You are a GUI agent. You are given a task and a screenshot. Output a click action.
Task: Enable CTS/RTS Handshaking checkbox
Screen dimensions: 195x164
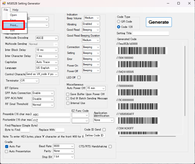pyautogui.click(x=110, y=146)
